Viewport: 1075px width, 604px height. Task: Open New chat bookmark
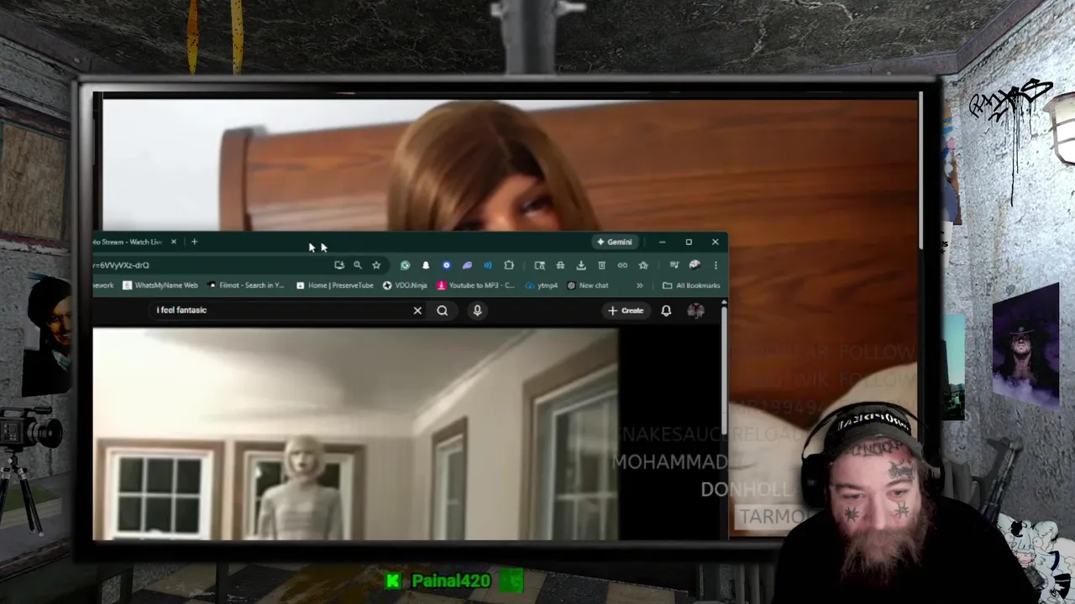click(x=587, y=285)
